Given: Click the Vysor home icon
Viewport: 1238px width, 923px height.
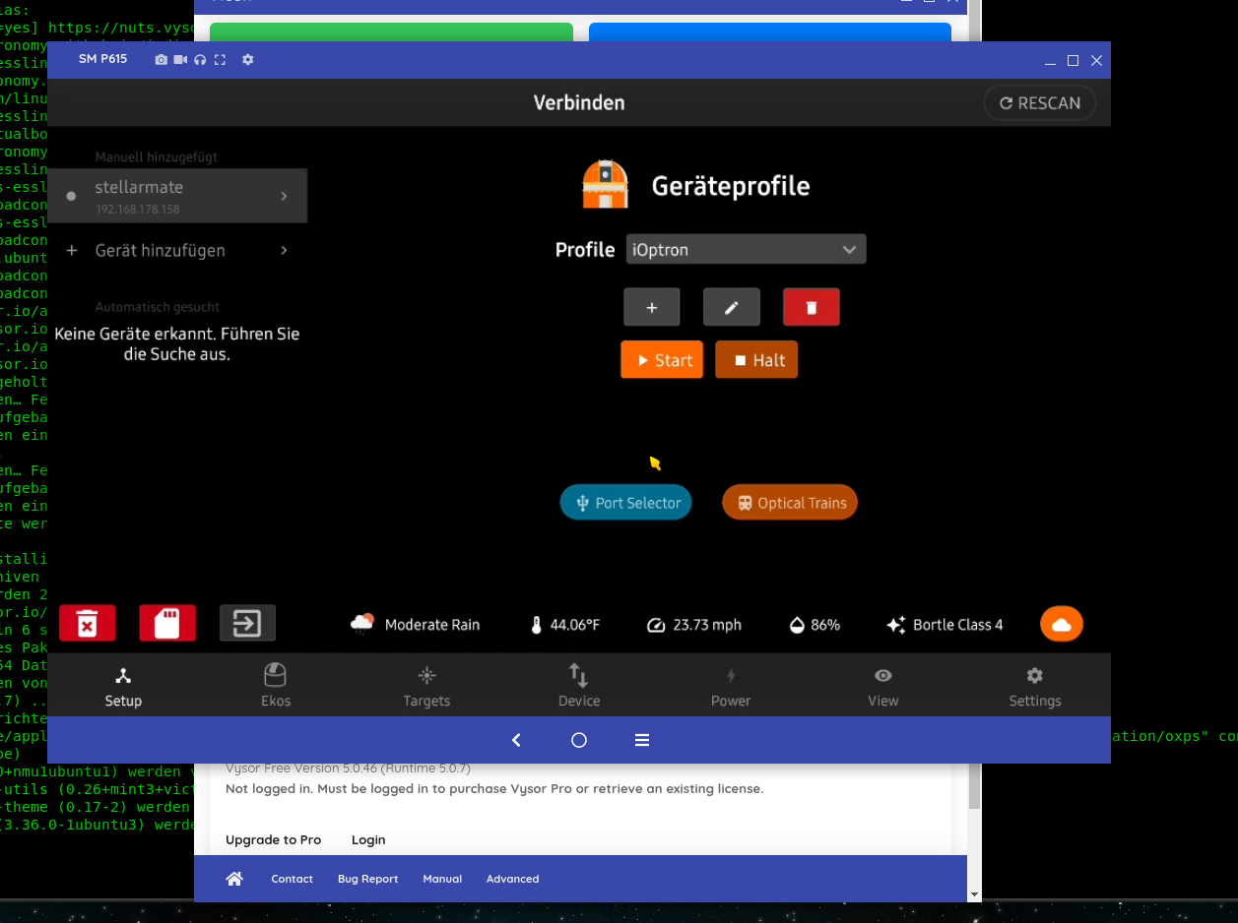Looking at the screenshot, I should point(234,879).
